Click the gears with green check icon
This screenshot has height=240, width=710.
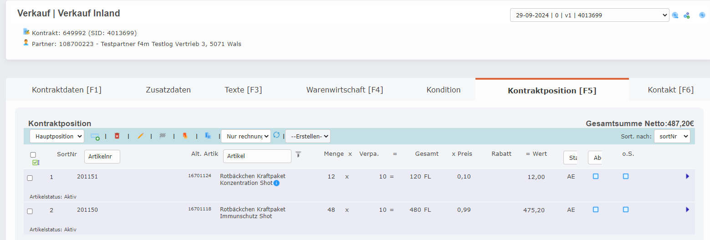pyautogui.click(x=686, y=15)
